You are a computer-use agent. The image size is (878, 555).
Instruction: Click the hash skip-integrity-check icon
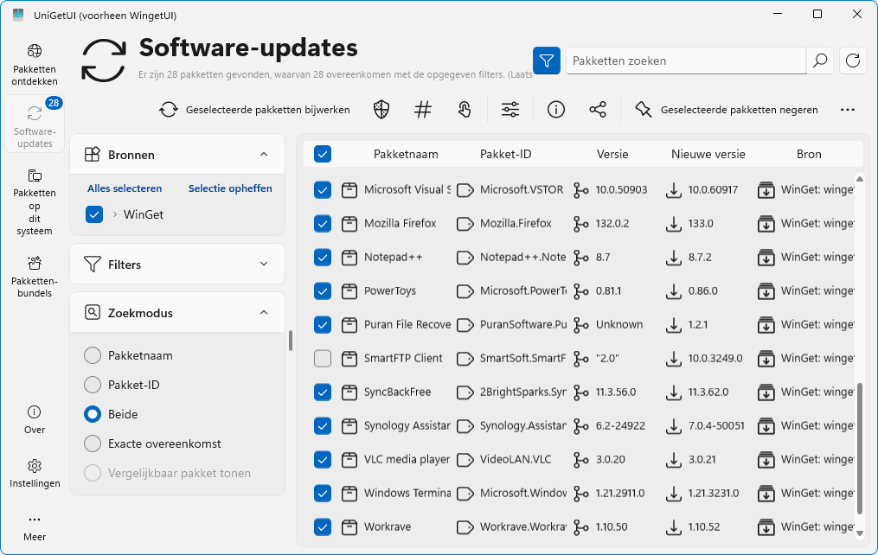423,110
